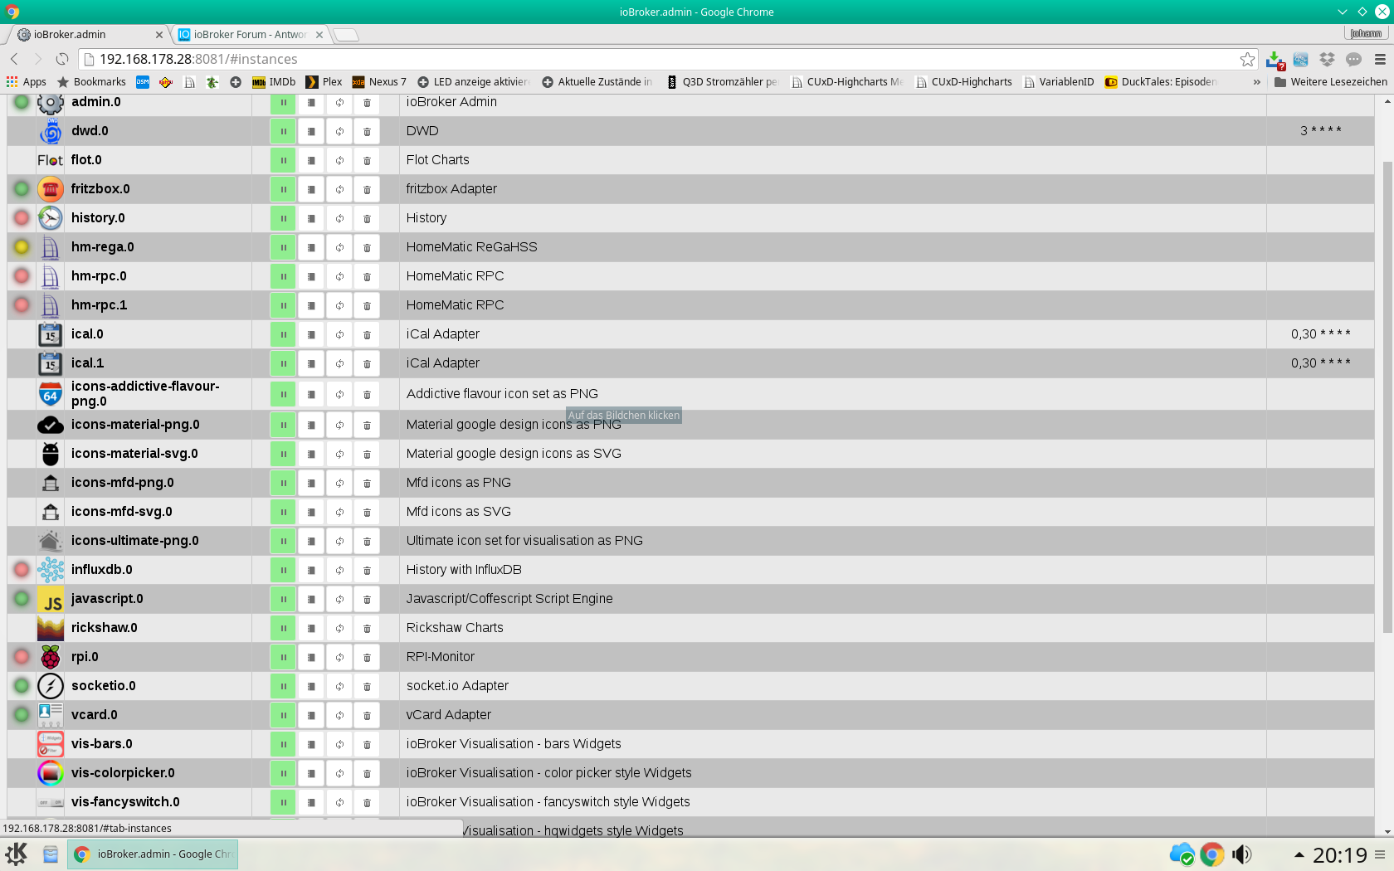The image size is (1394, 871).
Task: Click the taskbar clock 20:19
Action: [x=1339, y=854]
